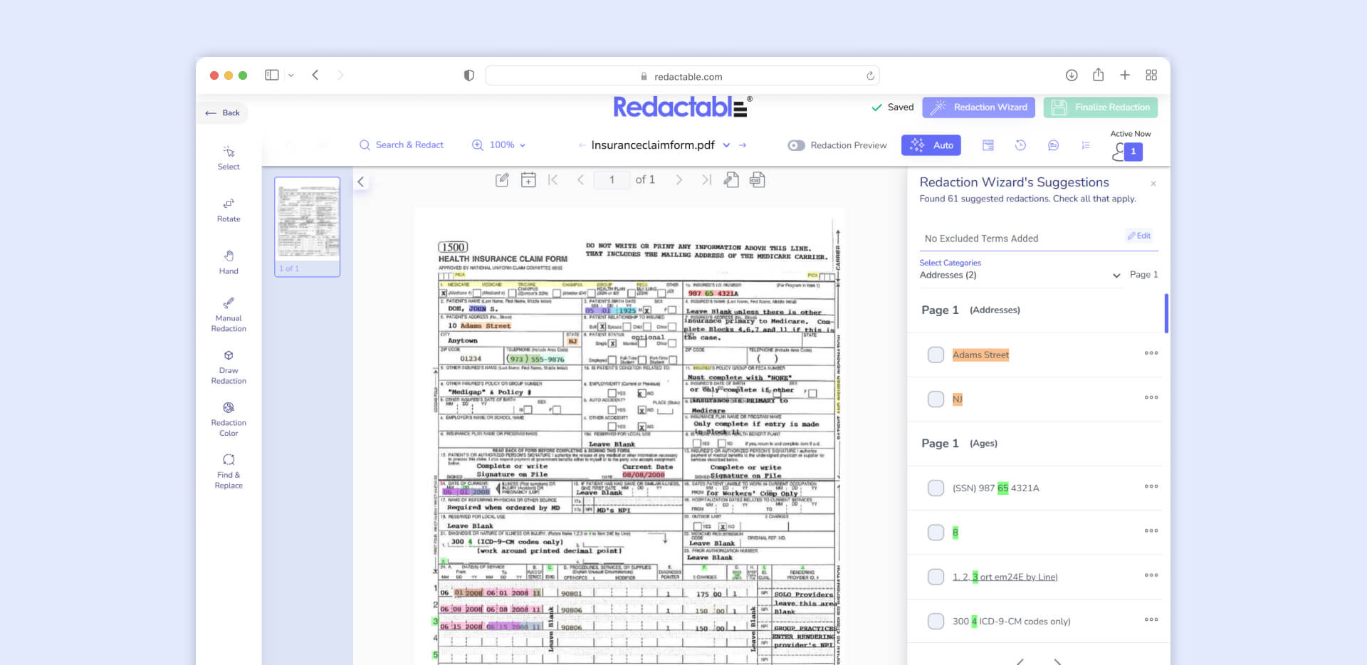Click the zoom magnifier icon

point(478,145)
